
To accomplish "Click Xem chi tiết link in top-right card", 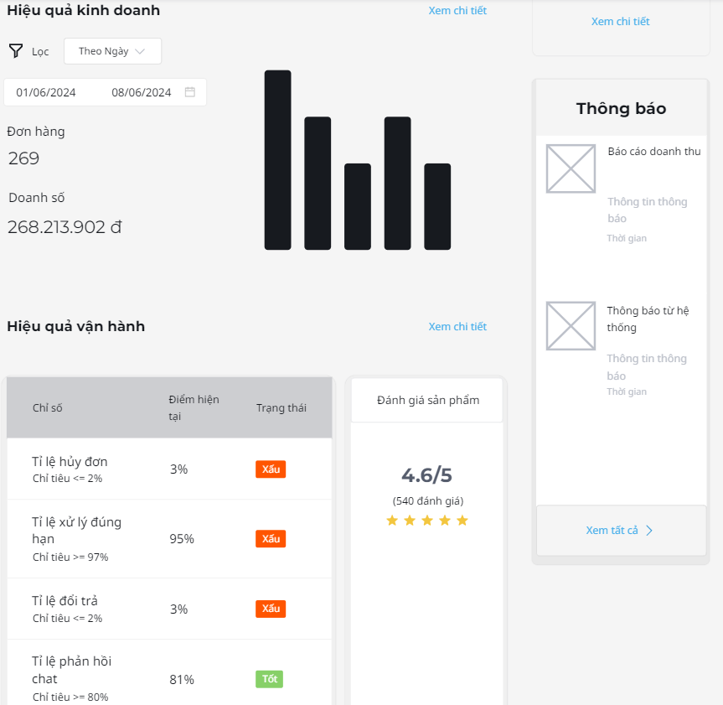I will tap(620, 21).
